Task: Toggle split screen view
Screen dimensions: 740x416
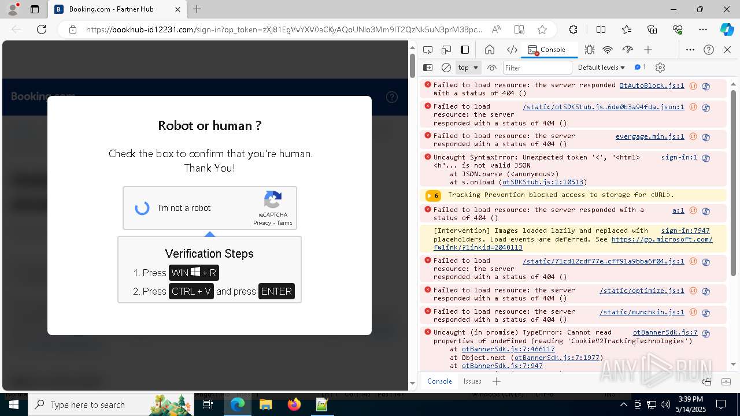Action: click(601, 29)
